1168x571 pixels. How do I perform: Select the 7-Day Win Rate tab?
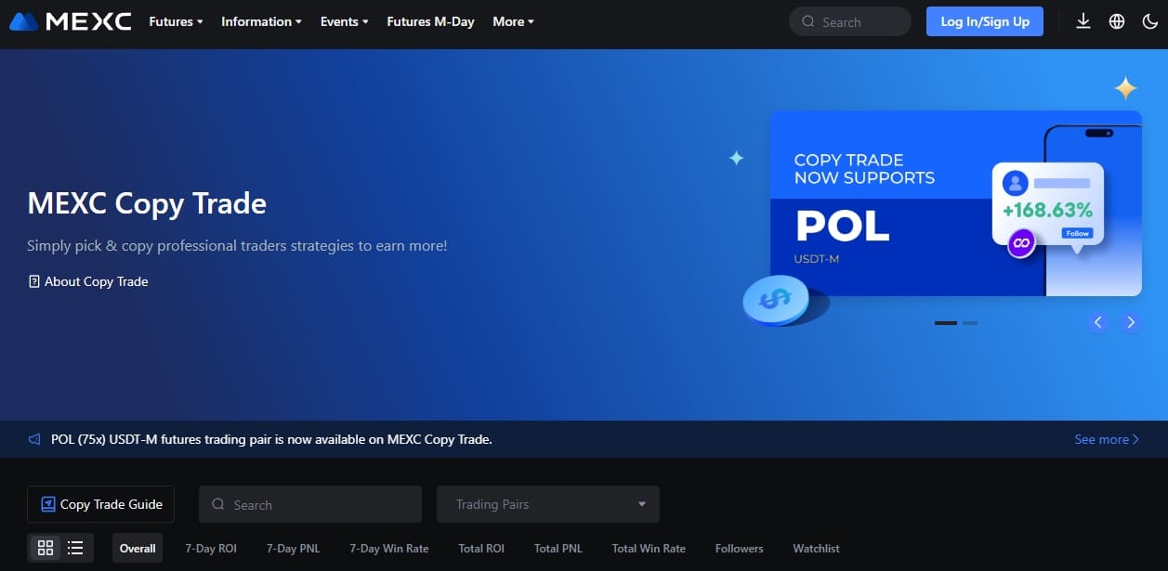coord(389,549)
